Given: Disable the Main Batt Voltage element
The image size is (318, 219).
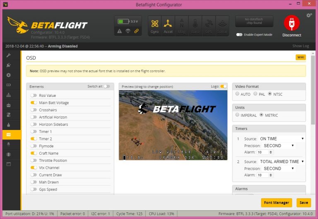Looking at the screenshot, I should point(34,103).
